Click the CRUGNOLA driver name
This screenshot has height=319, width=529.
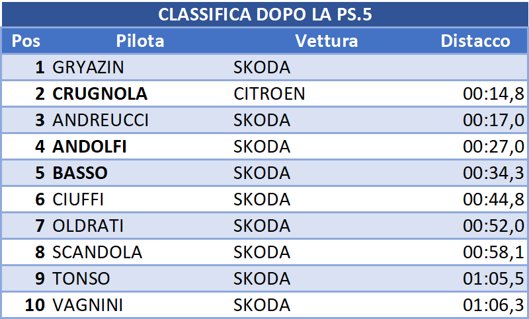pyautogui.click(x=100, y=94)
